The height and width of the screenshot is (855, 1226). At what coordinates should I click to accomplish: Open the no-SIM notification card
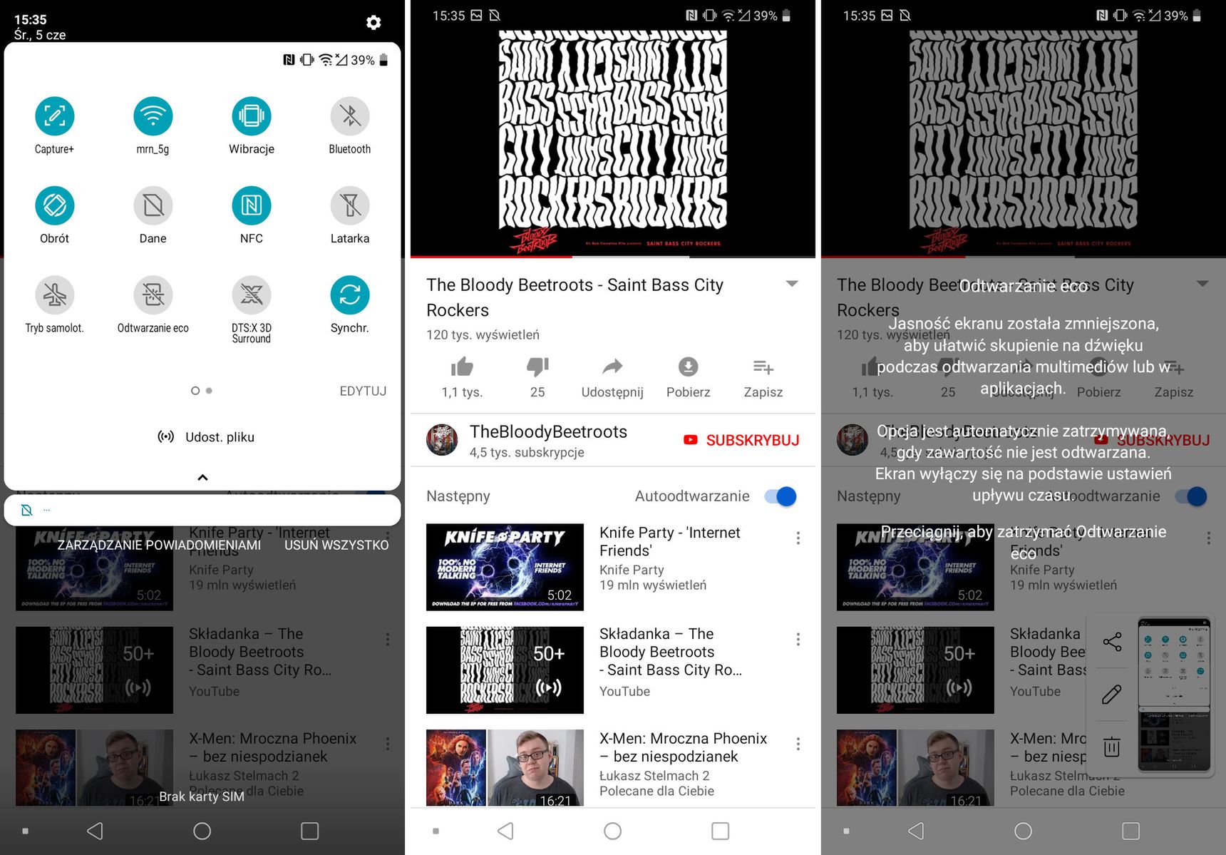pos(202,511)
